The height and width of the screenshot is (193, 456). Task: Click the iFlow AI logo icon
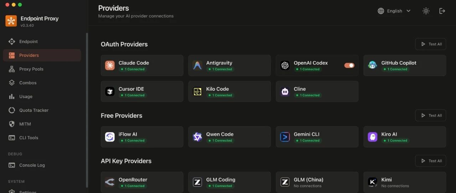110,137
